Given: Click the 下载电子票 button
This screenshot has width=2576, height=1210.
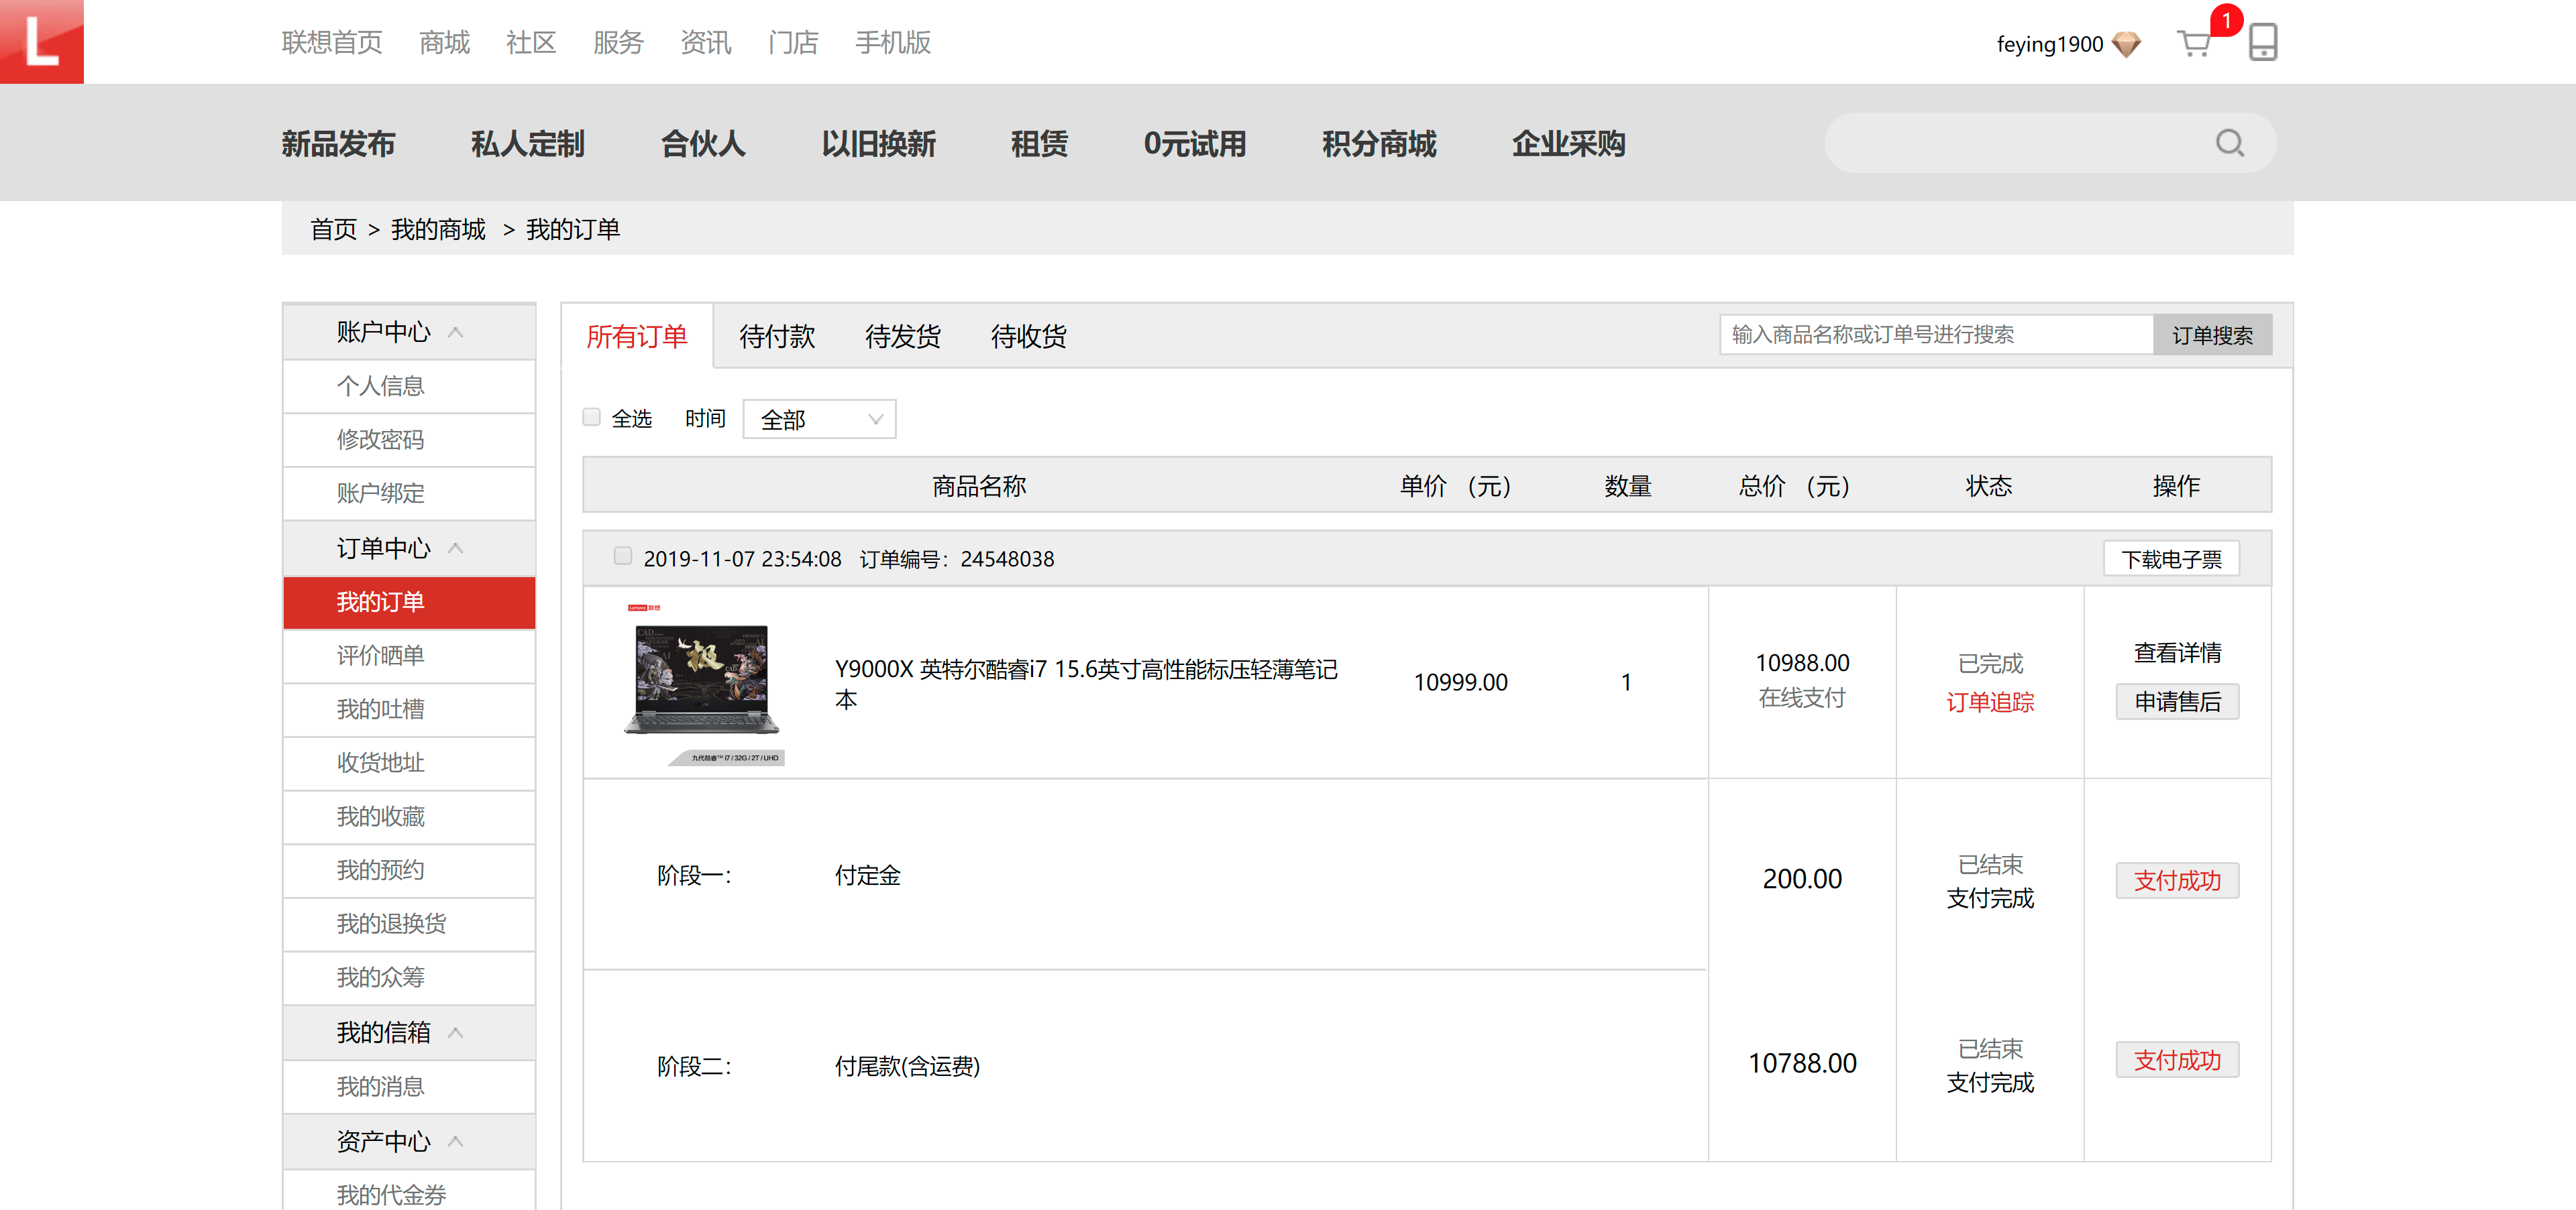Looking at the screenshot, I should 2172,558.
